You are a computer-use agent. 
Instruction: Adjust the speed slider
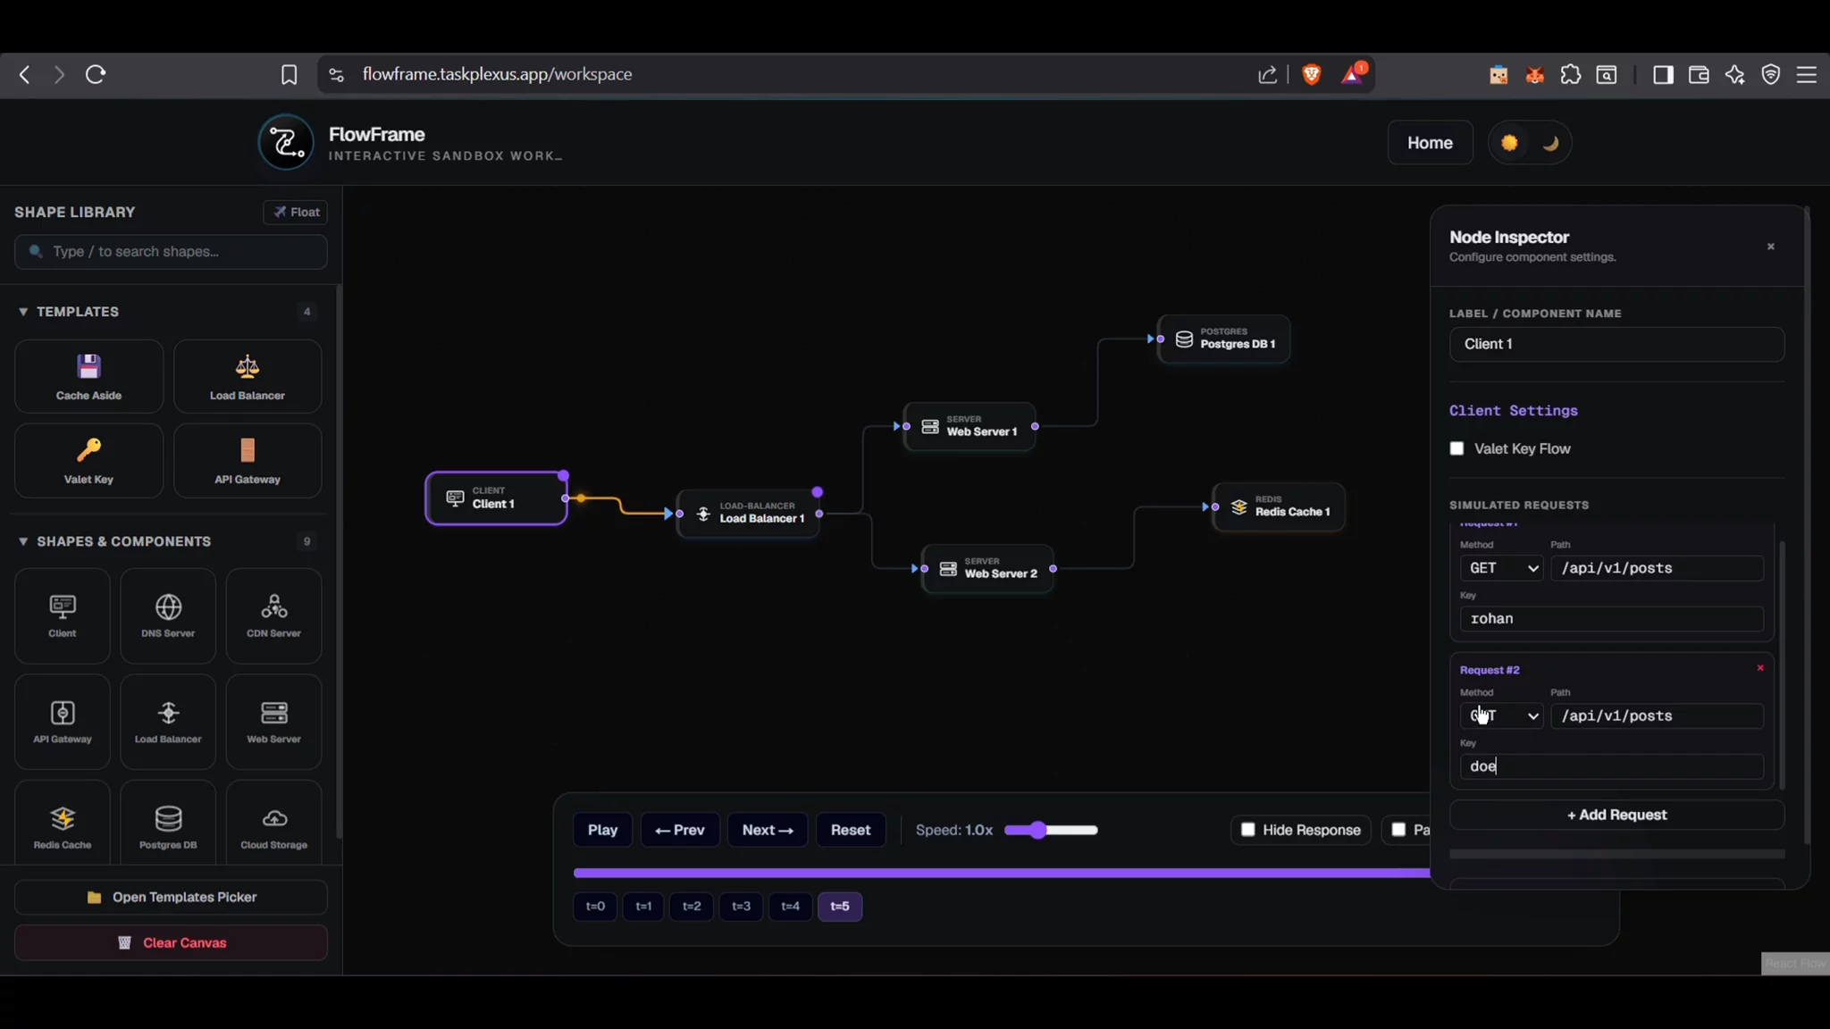[1051, 830]
